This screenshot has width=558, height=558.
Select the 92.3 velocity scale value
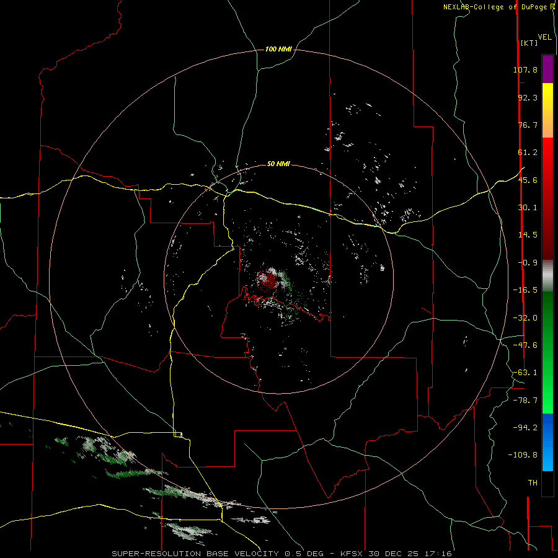528,97
